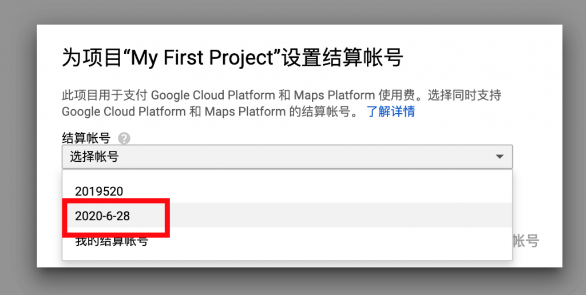The width and height of the screenshot is (586, 295).
Task: Click the dropdown arrow of the account selector
Action: pos(500,157)
